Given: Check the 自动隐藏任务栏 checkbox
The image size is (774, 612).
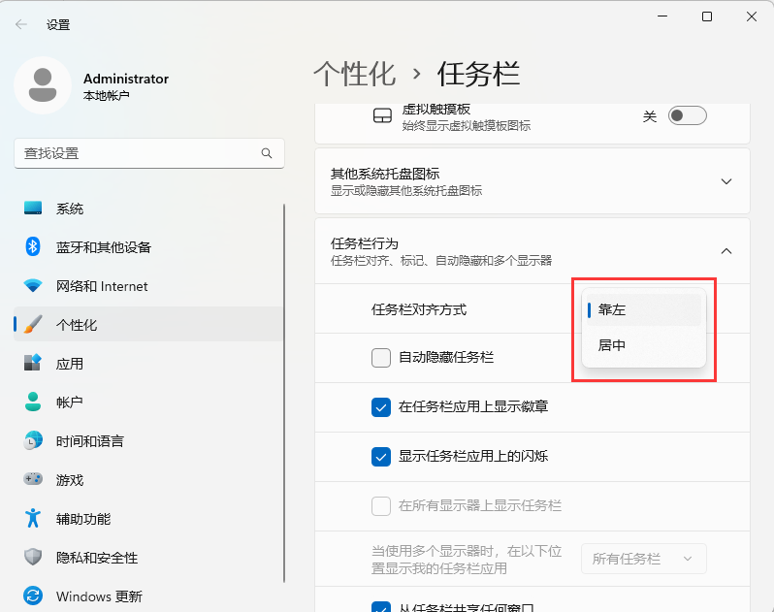Looking at the screenshot, I should click(380, 358).
